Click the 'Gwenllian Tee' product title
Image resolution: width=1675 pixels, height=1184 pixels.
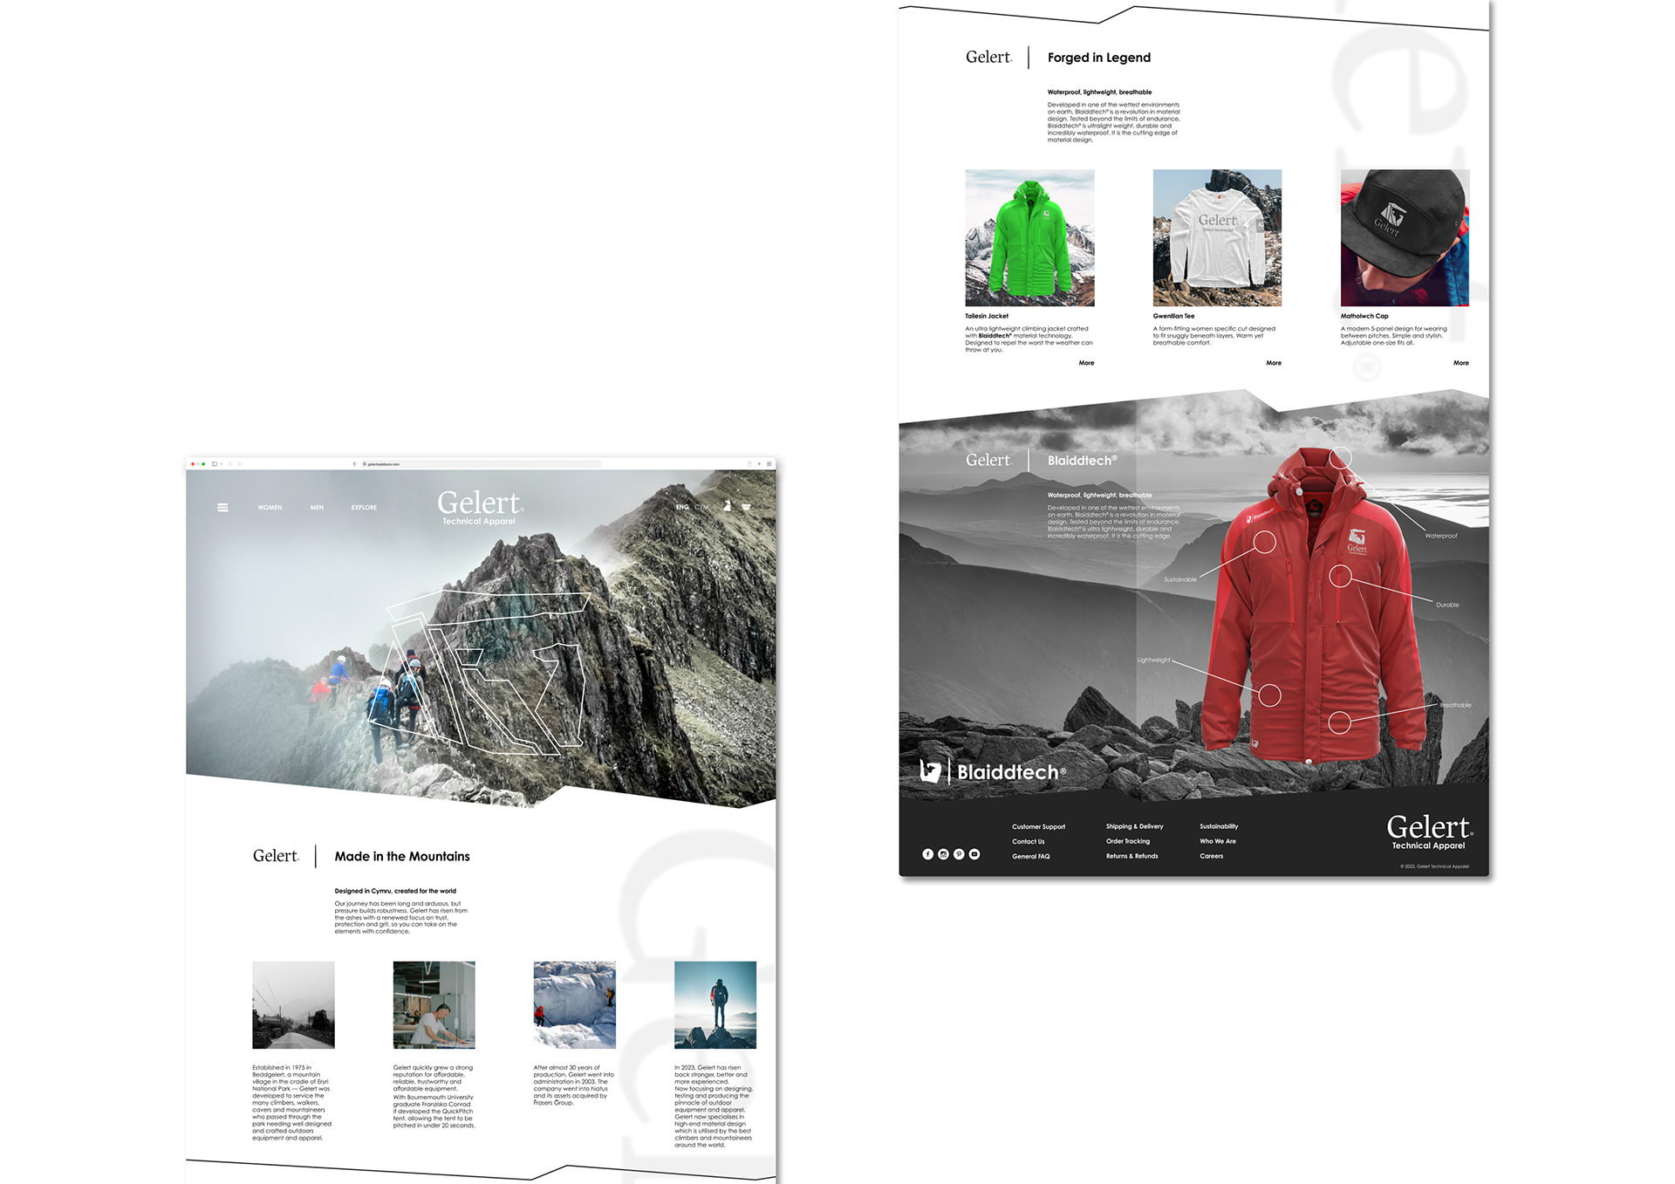pyautogui.click(x=1173, y=316)
